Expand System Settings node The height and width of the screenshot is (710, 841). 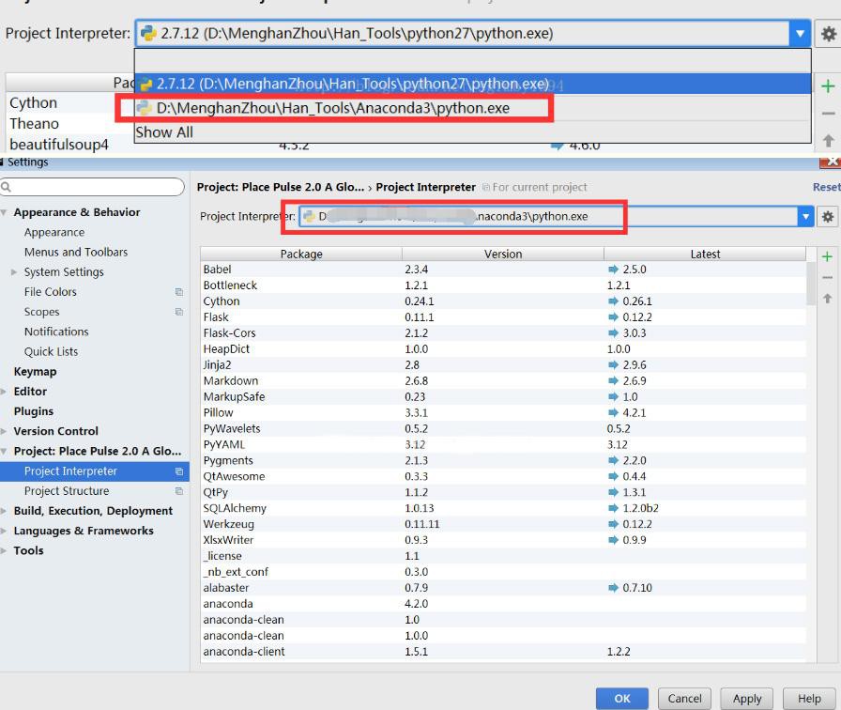pyautogui.click(x=14, y=272)
